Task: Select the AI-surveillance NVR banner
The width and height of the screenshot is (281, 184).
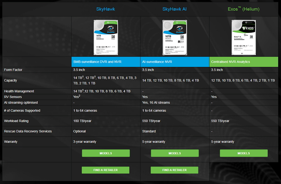Action: pos(175,62)
